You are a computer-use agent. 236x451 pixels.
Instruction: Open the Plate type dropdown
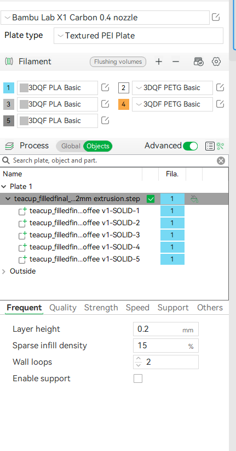point(139,36)
